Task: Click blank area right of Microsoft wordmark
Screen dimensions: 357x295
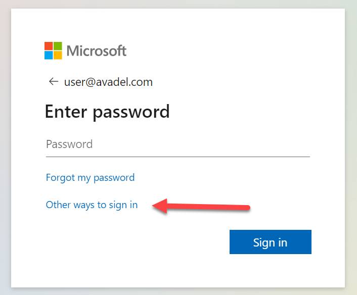Action: [x=228, y=51]
